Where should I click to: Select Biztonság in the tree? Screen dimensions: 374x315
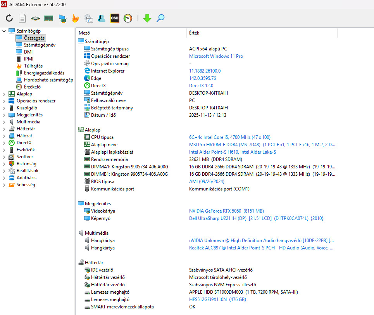tap(26, 164)
